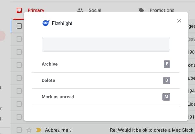The height and width of the screenshot is (134, 195).
Task: Click the M shortcut key badge
Action: click(x=166, y=97)
